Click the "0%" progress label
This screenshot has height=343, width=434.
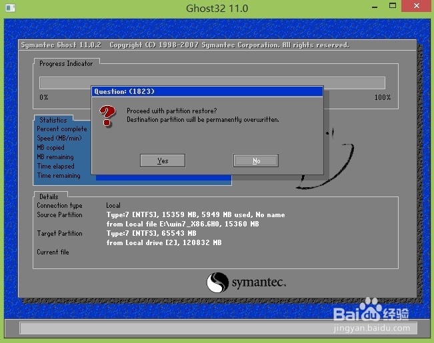click(x=44, y=97)
